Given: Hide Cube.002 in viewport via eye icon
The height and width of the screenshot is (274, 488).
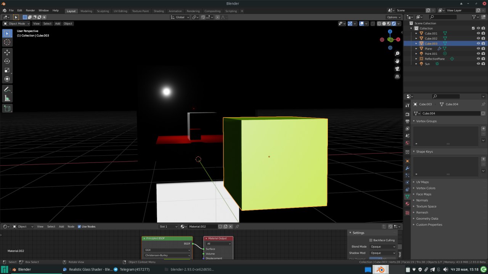Looking at the screenshot, I should click(x=478, y=38).
